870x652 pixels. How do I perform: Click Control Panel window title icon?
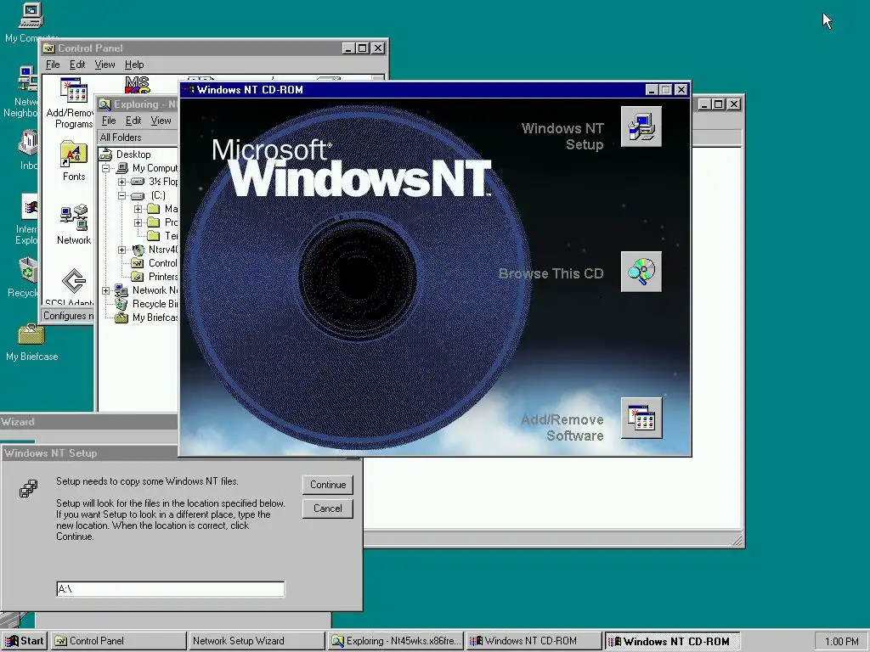[48, 48]
